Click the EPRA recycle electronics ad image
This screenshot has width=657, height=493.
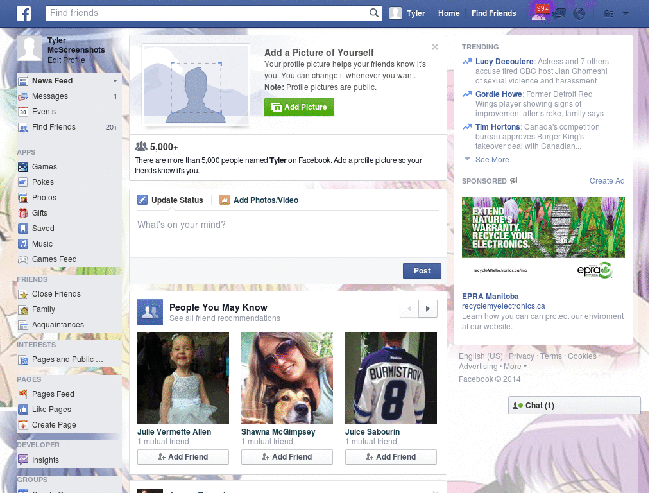click(543, 239)
